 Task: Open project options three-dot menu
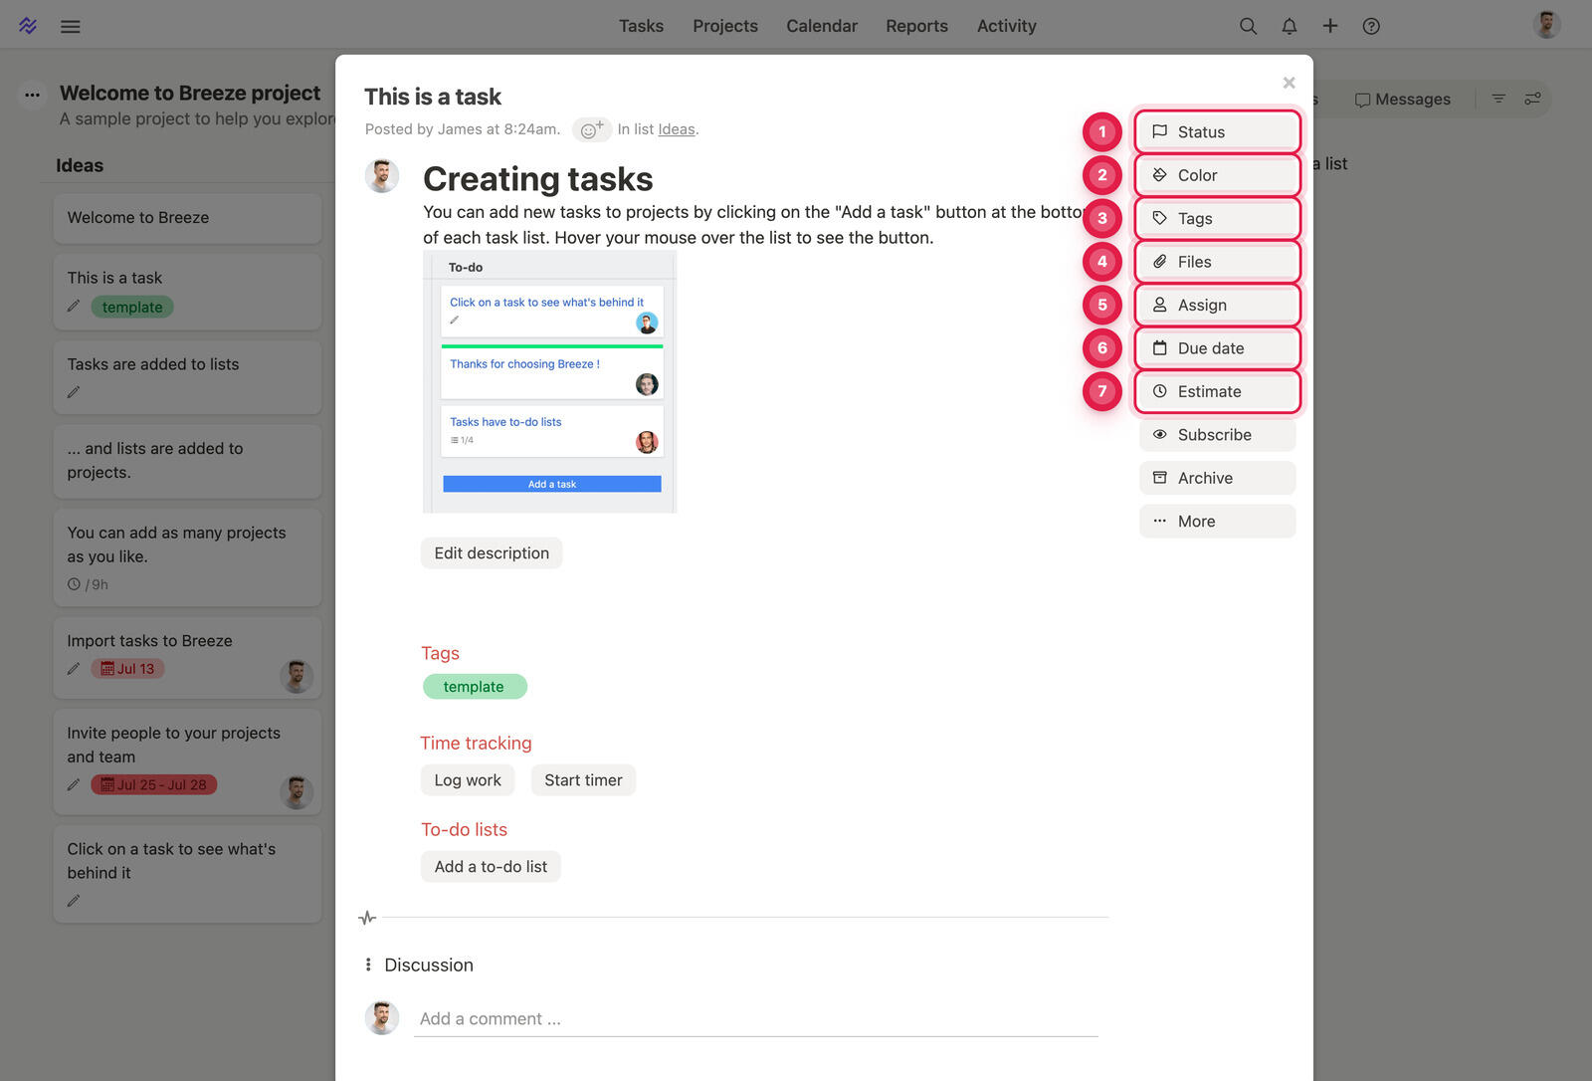click(x=33, y=95)
